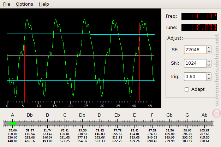Click the Tune display reading 110.000
Image resolution: width=221 pixels, height=147 pixels.
[199, 28]
